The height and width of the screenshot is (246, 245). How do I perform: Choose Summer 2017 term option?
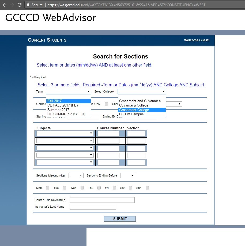(68, 110)
